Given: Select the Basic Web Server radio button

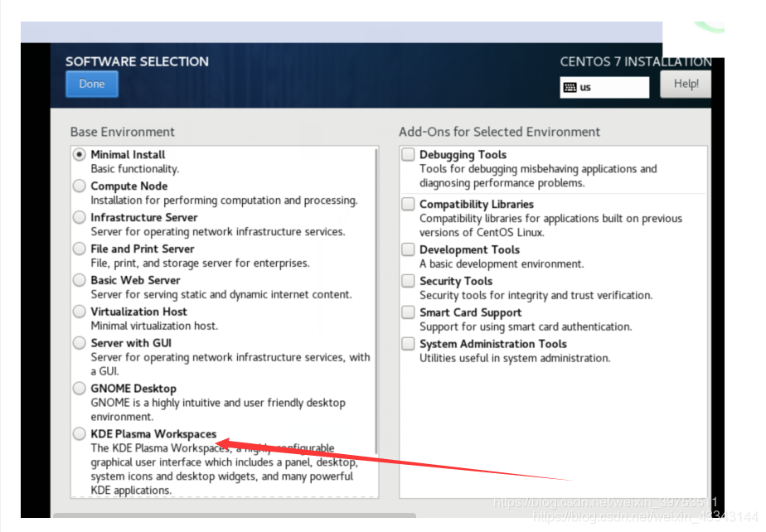Looking at the screenshot, I should (79, 280).
